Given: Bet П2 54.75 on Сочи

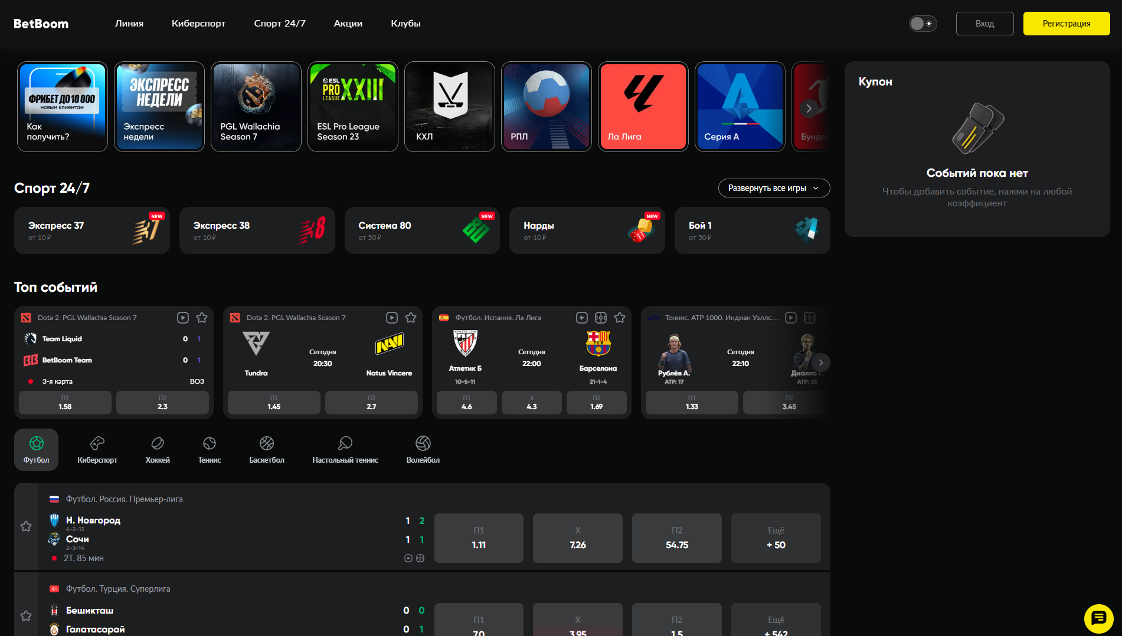Looking at the screenshot, I should 677,538.
